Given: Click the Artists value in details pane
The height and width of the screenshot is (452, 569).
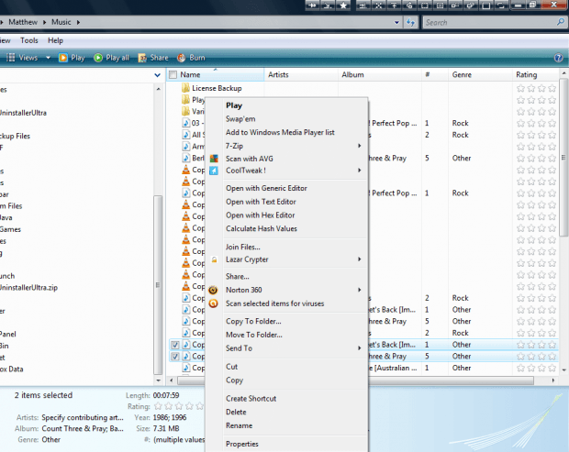Looking at the screenshot, I should (x=83, y=417).
